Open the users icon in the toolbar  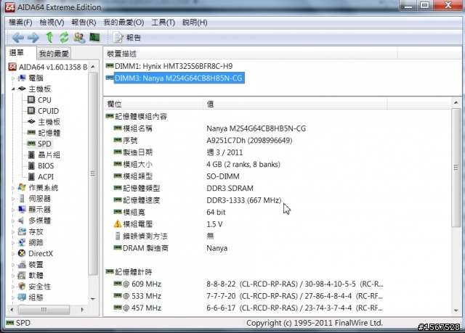tap(79, 38)
